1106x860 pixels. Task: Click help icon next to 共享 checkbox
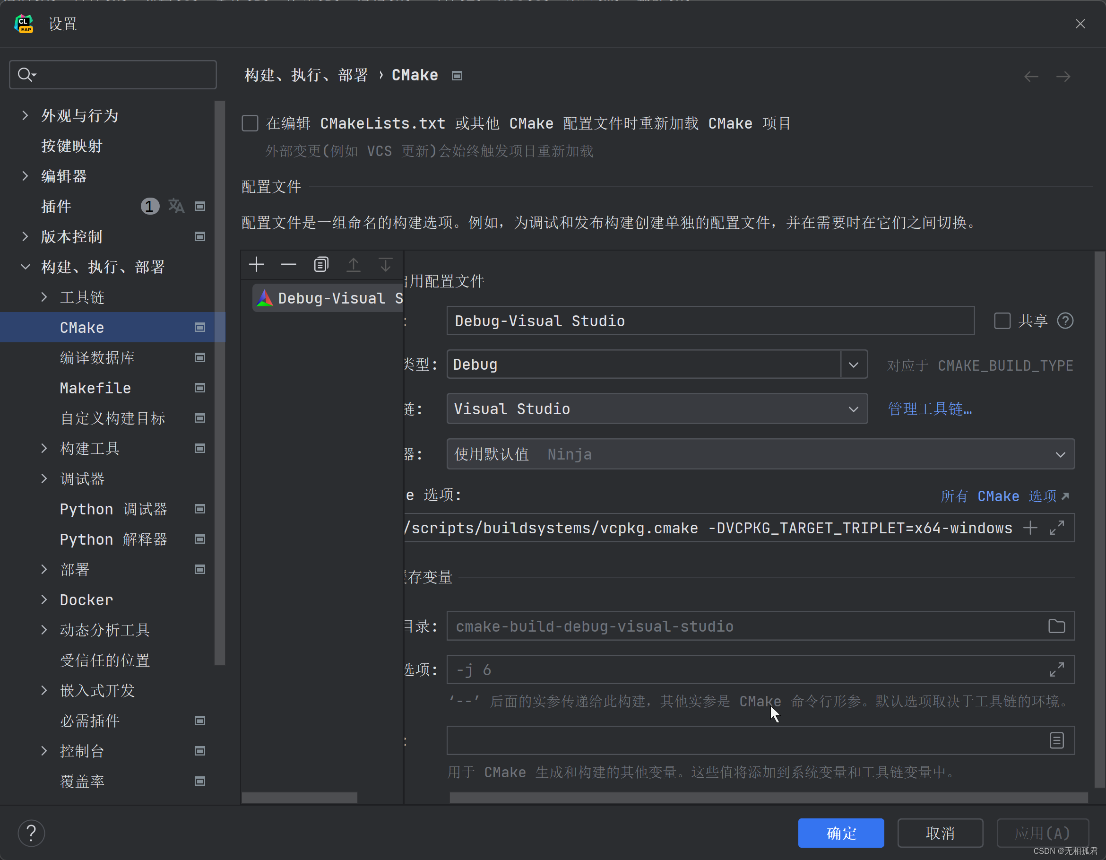(1065, 321)
